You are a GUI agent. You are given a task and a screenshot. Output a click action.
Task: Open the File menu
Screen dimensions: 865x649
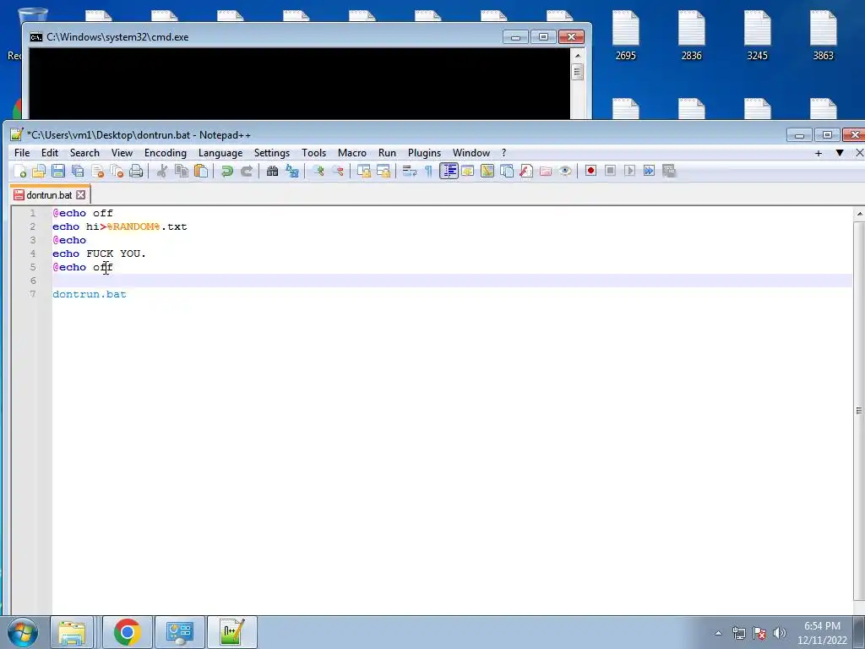22,153
